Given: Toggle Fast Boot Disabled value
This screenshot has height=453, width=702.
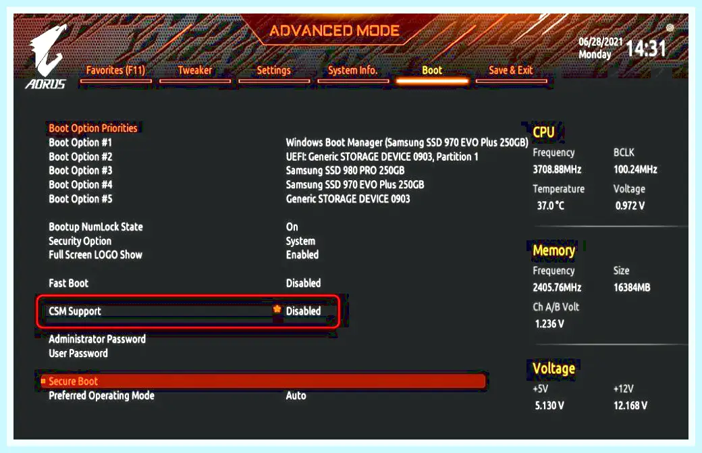Looking at the screenshot, I should tap(303, 284).
